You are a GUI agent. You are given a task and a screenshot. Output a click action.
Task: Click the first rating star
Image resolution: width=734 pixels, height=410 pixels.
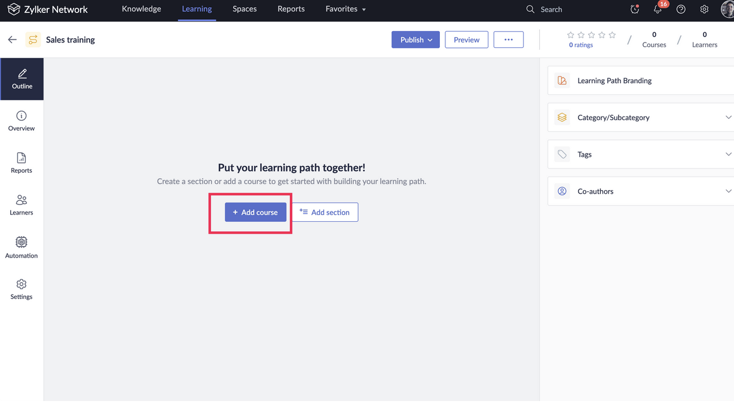pos(571,35)
